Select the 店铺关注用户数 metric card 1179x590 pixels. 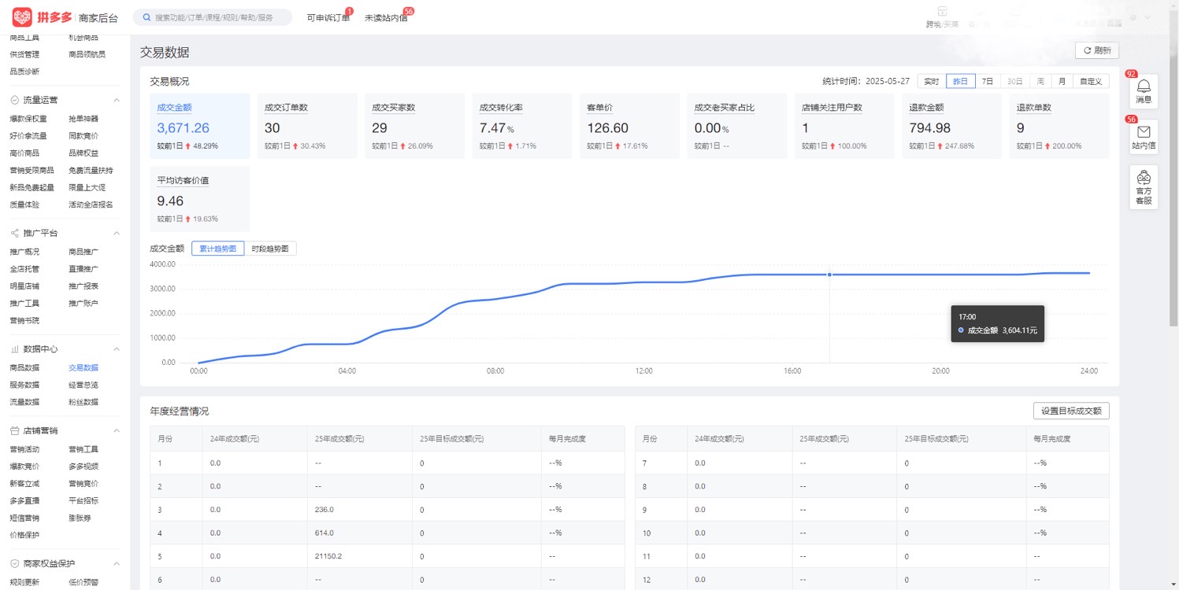point(844,127)
